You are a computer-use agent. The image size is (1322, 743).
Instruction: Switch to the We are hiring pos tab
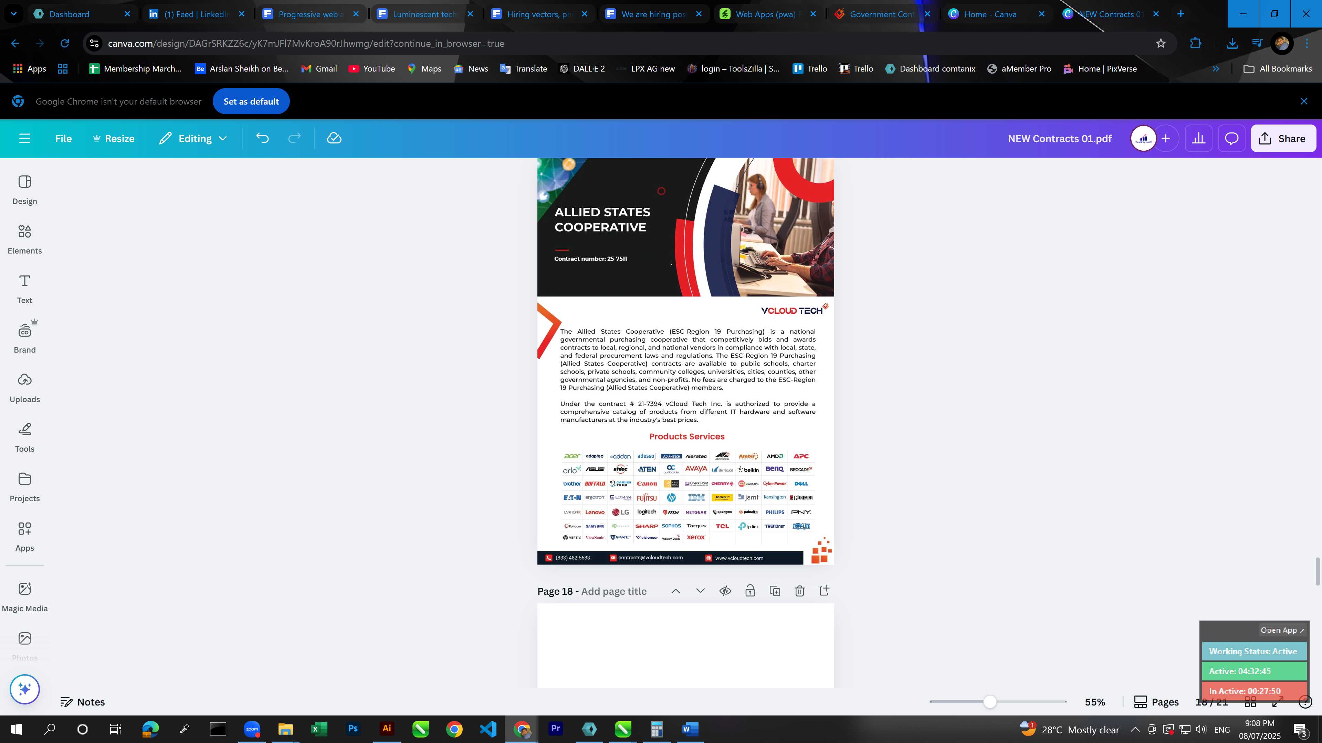pyautogui.click(x=653, y=14)
